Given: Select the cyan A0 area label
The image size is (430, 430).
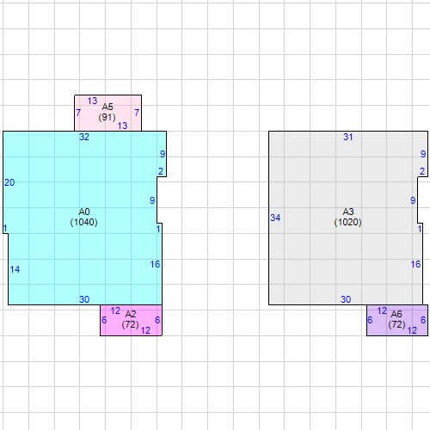Looking at the screenshot, I should [84, 212].
